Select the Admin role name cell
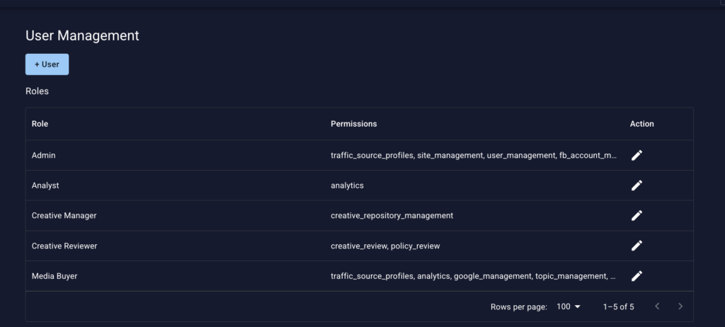725x327 pixels. tap(43, 156)
